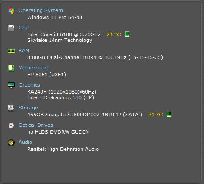Click the CPU chip icon
This screenshot has height=184, width=204.
pyautogui.click(x=11, y=28)
